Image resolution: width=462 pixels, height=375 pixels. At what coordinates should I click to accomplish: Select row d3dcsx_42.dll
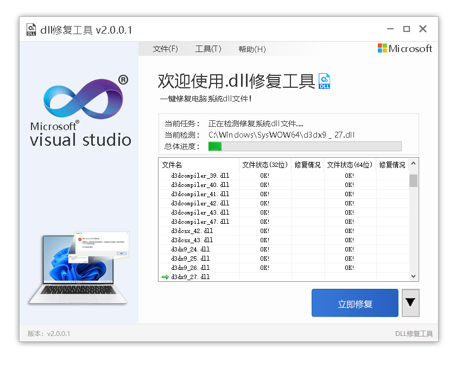[x=284, y=231]
